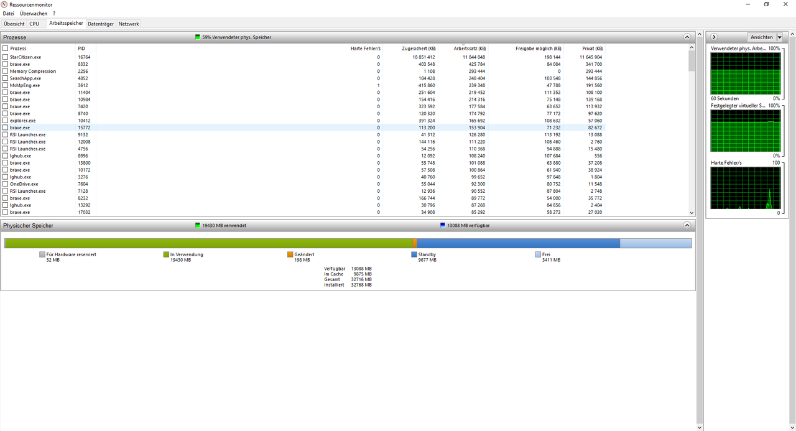Select the highlighted brave.exe row PID 15772

pyautogui.click(x=303, y=127)
